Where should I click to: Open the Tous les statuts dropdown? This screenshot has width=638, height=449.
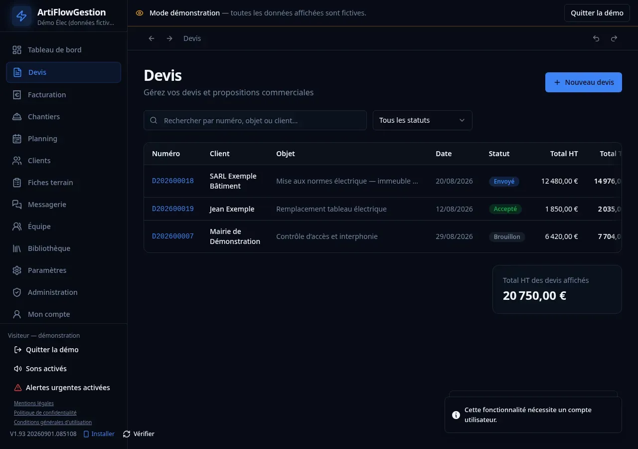click(x=423, y=120)
